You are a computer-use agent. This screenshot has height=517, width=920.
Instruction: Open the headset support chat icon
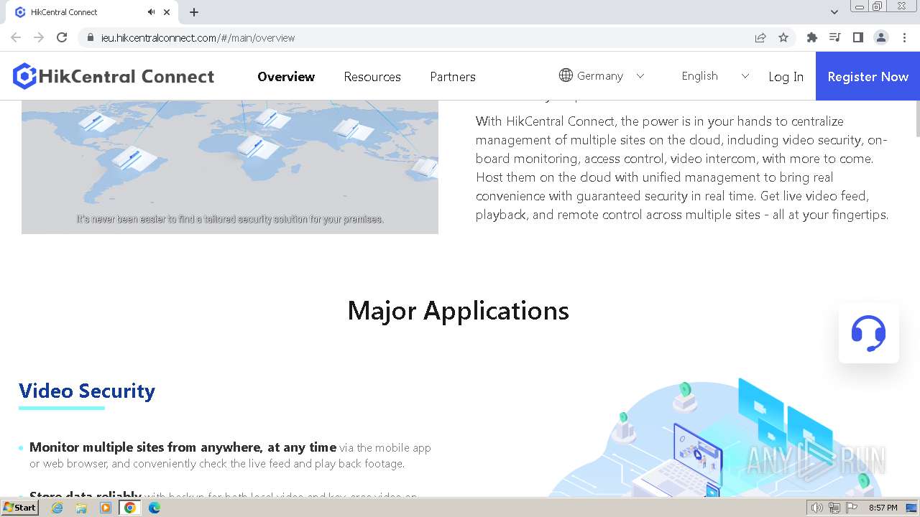pos(868,333)
